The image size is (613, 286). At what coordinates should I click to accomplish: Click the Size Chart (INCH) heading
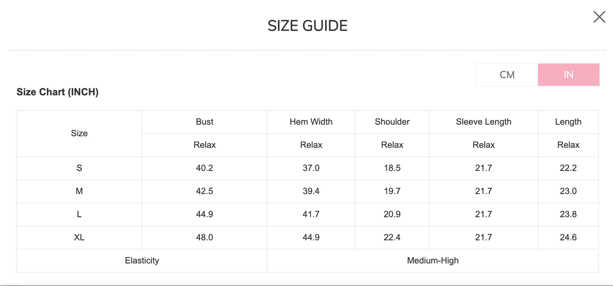(58, 92)
